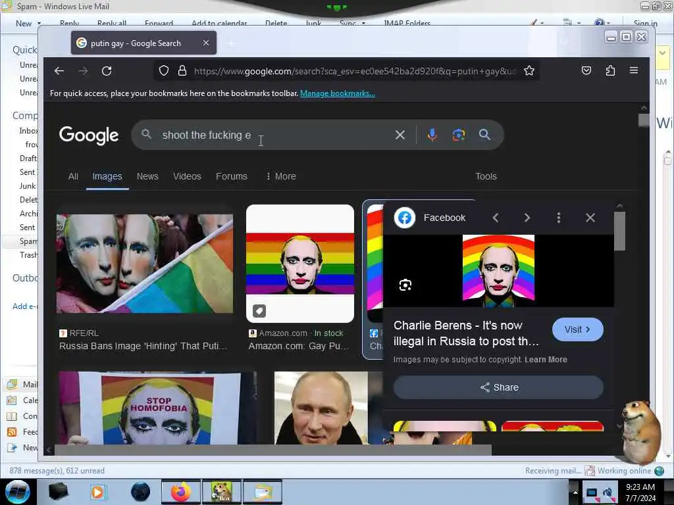The image size is (674, 505).
Task: Open the Junk folder in Live Mail sidebar
Action: coord(28,185)
